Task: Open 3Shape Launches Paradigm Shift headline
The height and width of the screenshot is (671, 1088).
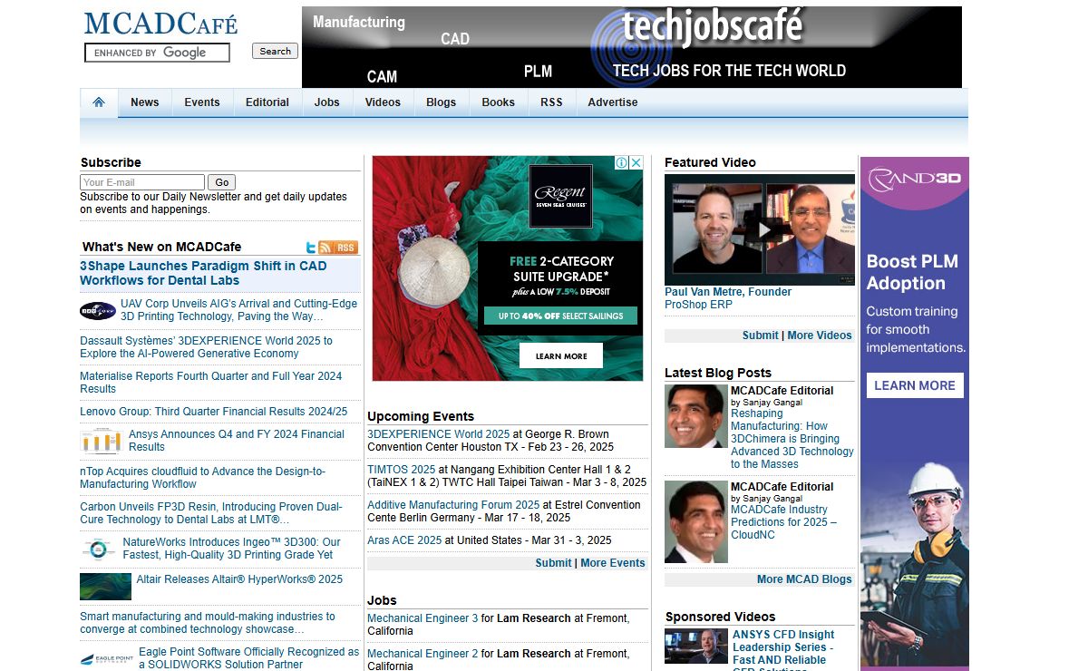Action: pyautogui.click(x=203, y=273)
